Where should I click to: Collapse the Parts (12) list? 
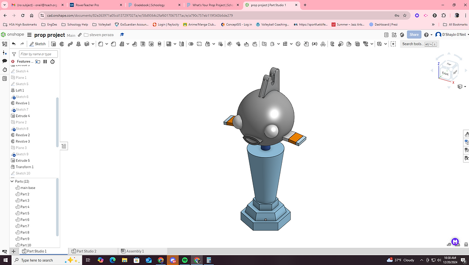12,181
